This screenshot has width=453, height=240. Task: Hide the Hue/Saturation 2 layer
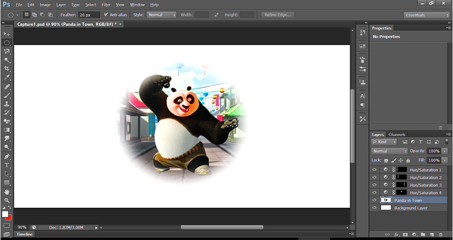(x=374, y=177)
